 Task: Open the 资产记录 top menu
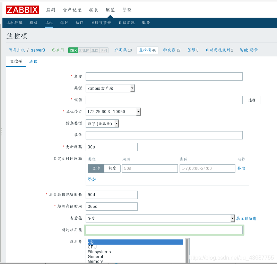tap(72, 10)
